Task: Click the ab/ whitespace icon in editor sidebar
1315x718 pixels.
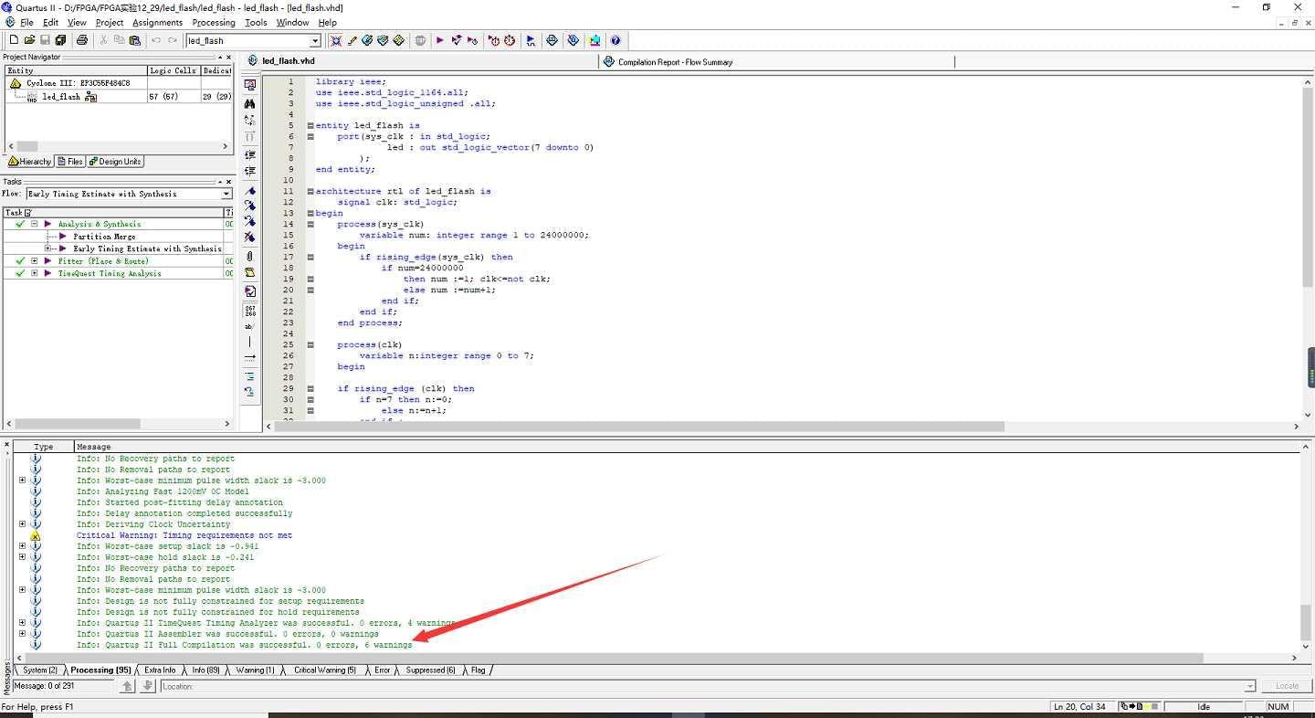Action: pyautogui.click(x=249, y=326)
